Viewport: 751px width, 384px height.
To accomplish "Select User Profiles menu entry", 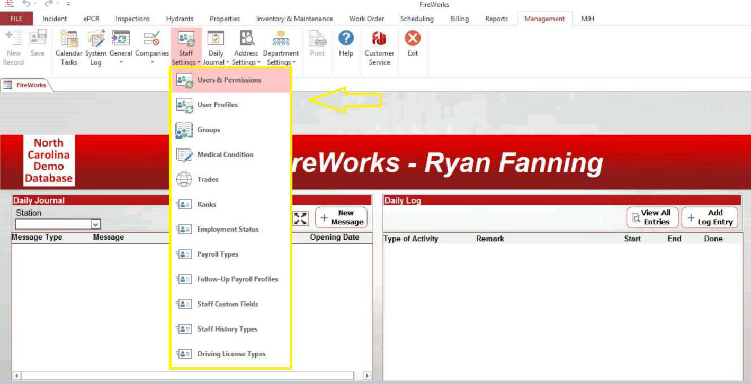I will [x=231, y=105].
